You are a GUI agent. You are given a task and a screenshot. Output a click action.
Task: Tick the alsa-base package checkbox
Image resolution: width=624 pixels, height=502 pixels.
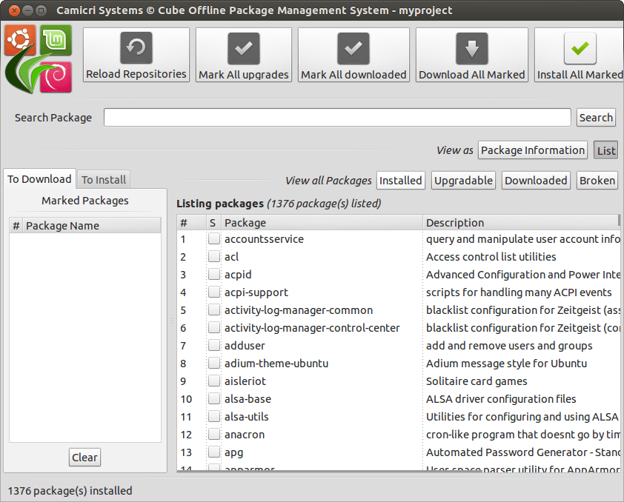214,399
